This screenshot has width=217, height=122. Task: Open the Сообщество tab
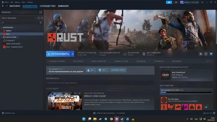48,6
